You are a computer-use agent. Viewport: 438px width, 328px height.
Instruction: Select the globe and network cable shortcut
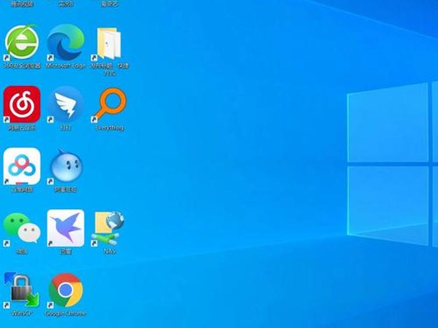[108, 229]
